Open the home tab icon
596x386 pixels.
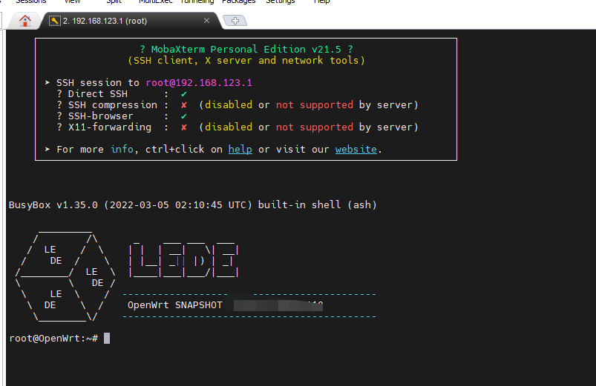coord(25,21)
